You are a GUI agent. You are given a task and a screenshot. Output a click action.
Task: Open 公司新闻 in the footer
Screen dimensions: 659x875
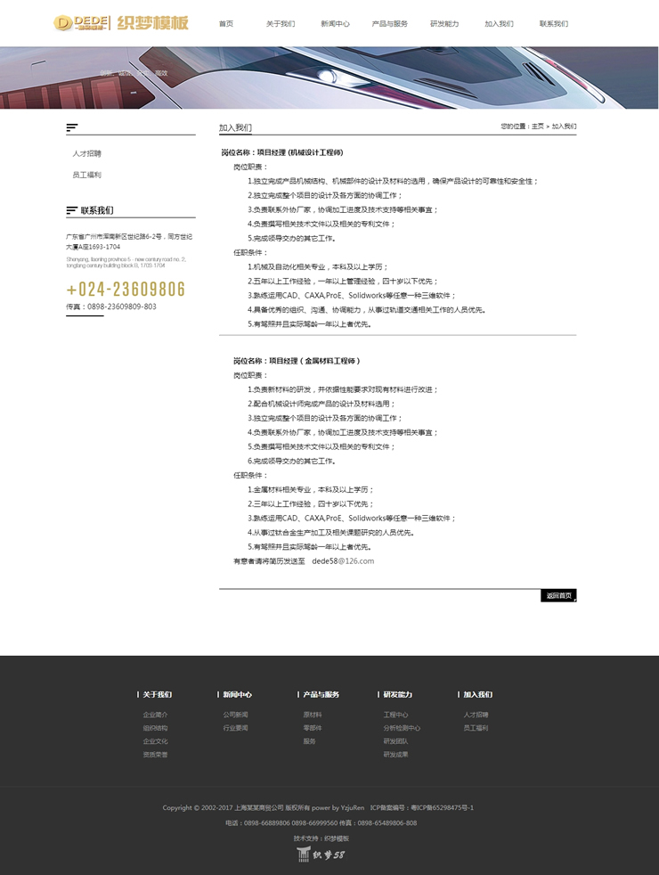[x=235, y=715]
